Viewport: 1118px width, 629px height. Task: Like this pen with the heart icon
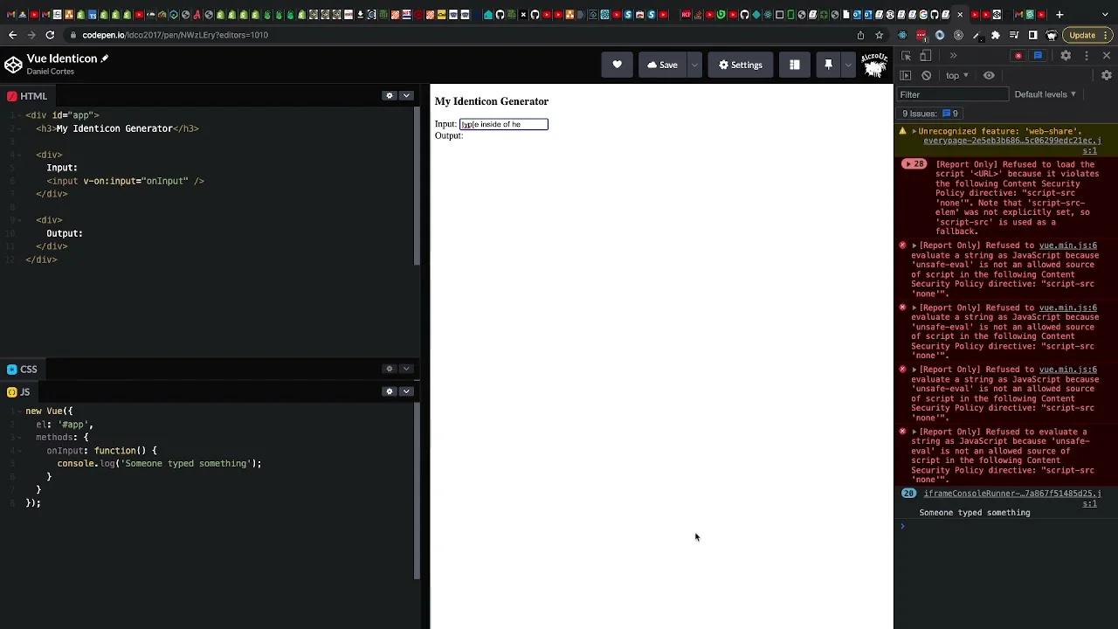click(x=617, y=64)
